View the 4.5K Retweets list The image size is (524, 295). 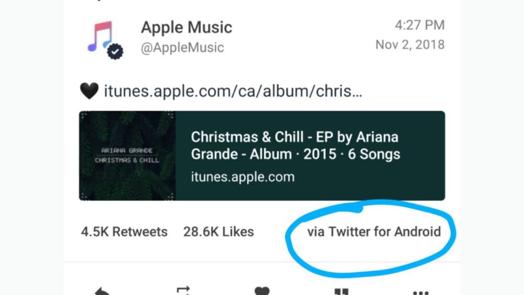coord(124,232)
